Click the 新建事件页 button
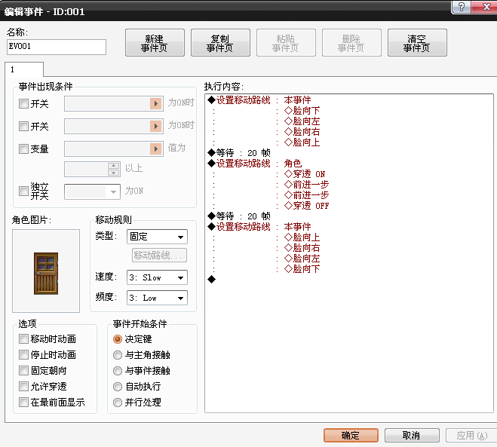The width and height of the screenshot is (497, 447). click(x=155, y=43)
